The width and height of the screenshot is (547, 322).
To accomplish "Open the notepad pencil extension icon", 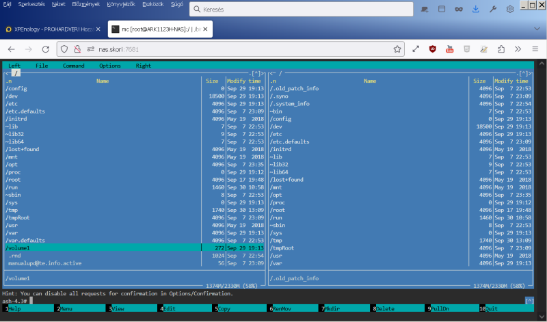I will [484, 49].
